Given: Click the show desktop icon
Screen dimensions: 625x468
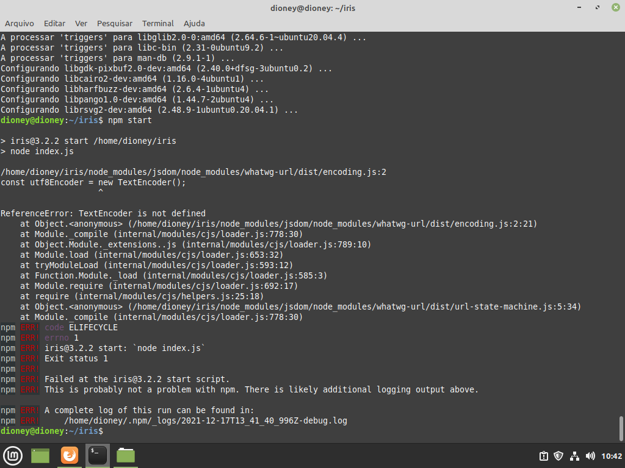Looking at the screenshot, I should pos(40,455).
